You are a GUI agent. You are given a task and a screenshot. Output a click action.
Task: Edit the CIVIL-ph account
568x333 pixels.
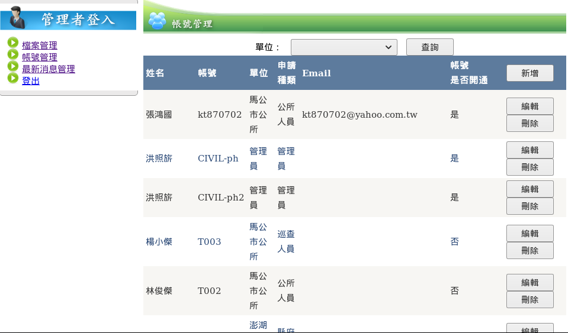click(x=530, y=150)
